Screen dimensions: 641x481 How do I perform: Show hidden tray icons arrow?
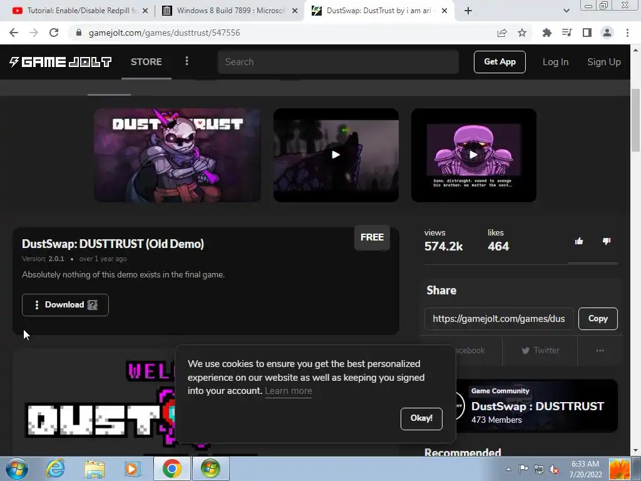[508, 469]
